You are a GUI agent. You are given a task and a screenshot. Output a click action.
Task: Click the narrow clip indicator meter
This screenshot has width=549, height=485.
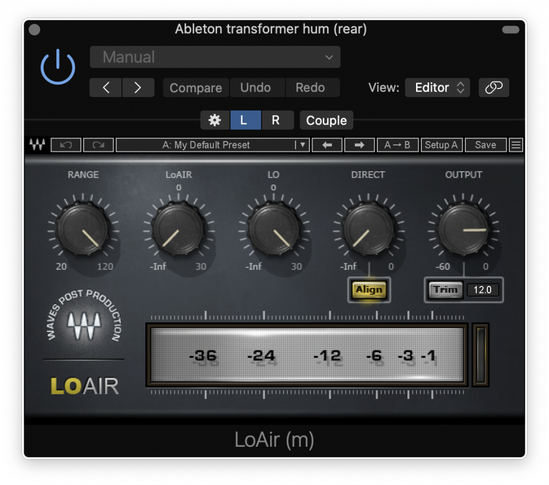[x=481, y=355]
